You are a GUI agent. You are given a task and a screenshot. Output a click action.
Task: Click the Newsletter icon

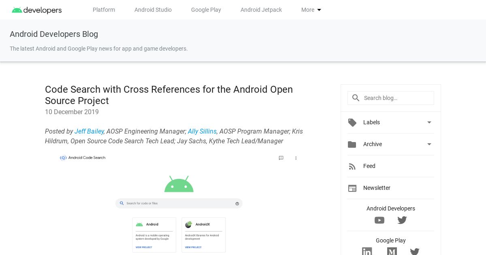click(x=352, y=188)
